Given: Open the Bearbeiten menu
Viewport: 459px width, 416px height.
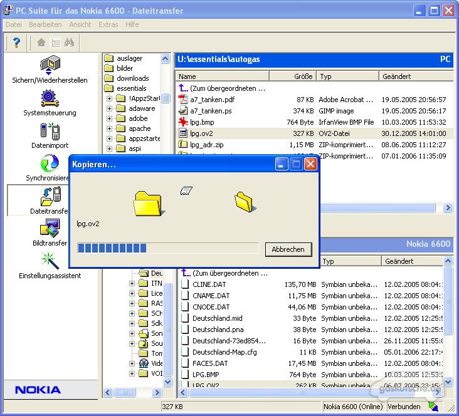Looking at the screenshot, I should click(45, 24).
